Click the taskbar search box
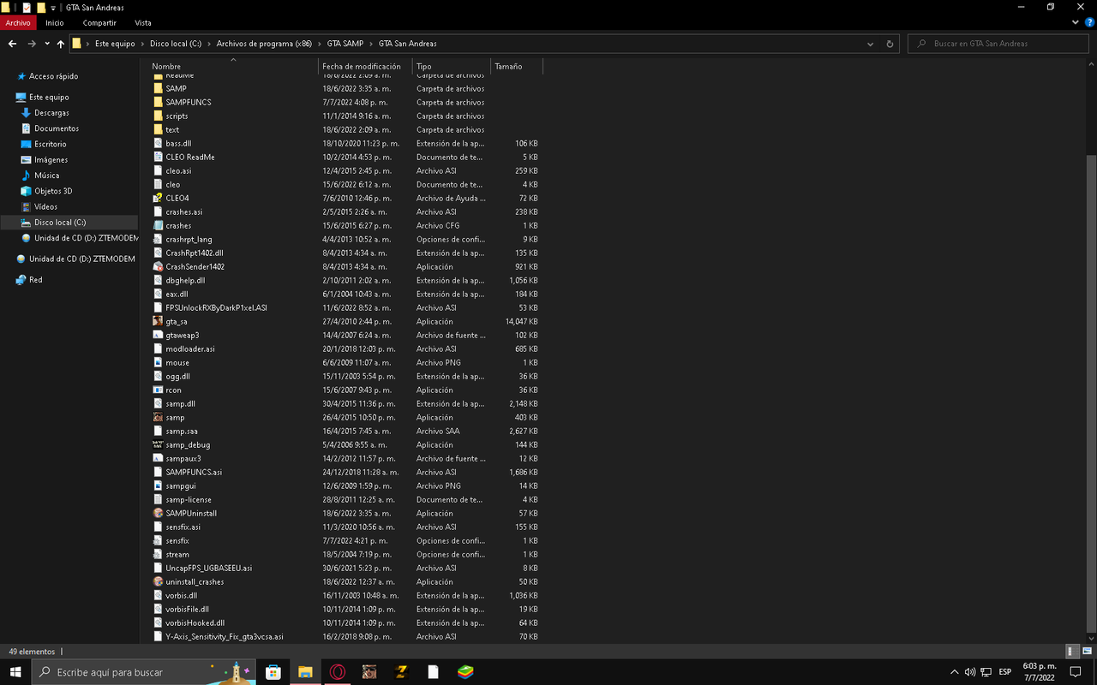 point(145,672)
